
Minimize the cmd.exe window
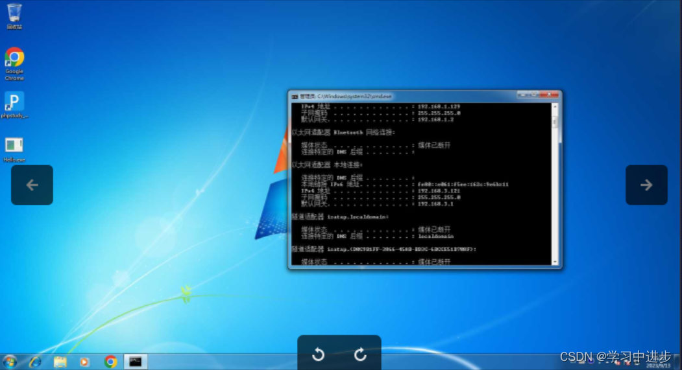523,94
